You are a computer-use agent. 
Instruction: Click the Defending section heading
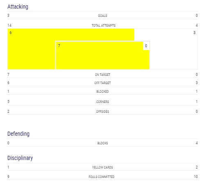click(18, 134)
